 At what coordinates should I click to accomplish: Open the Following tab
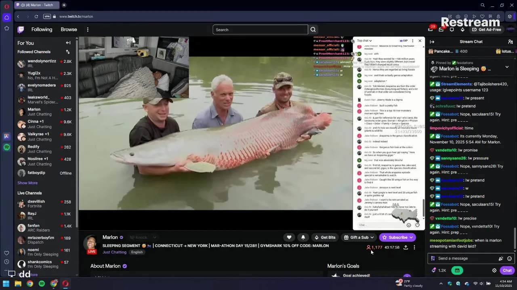coord(42,29)
